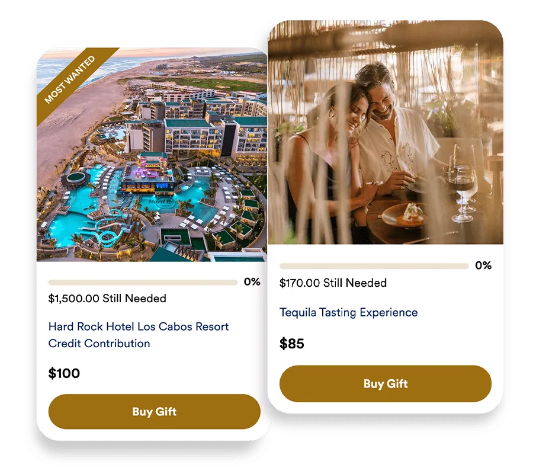Click the $170.00 Still Needed text
The width and height of the screenshot is (533, 474).
tap(333, 283)
